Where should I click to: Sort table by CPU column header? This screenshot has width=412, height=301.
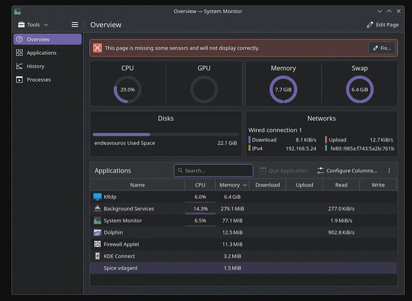[200, 185]
